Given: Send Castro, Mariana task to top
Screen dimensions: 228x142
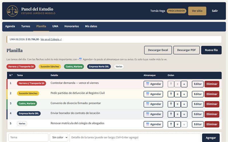Looking at the screenshot, I should [171, 104].
